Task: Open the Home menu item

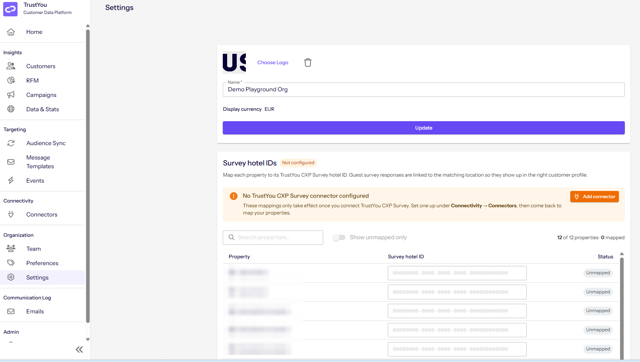Action: pos(34,32)
